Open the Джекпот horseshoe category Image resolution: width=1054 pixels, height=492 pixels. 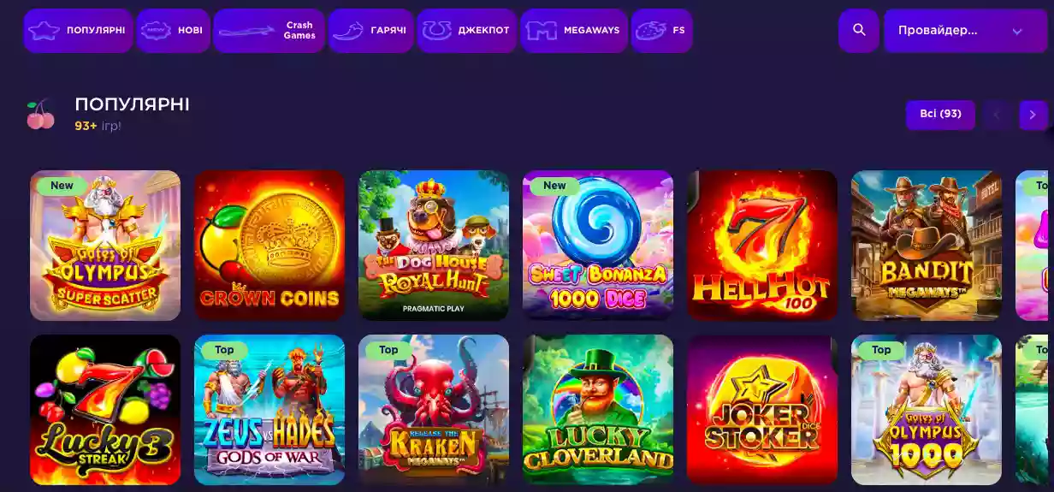(x=467, y=31)
